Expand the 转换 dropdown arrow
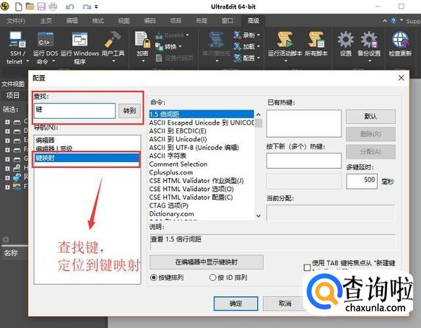421x328 pixels. (x=180, y=47)
